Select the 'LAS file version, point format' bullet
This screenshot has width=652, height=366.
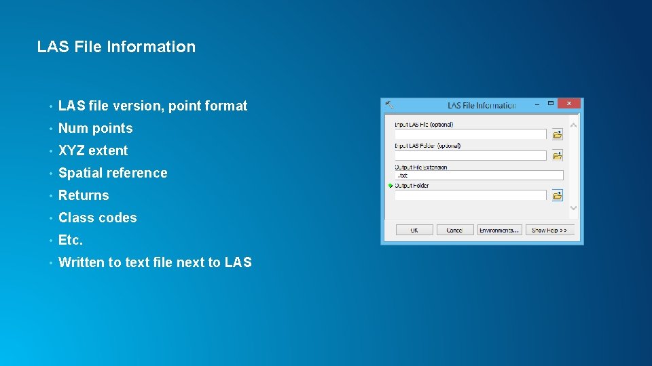(x=153, y=106)
